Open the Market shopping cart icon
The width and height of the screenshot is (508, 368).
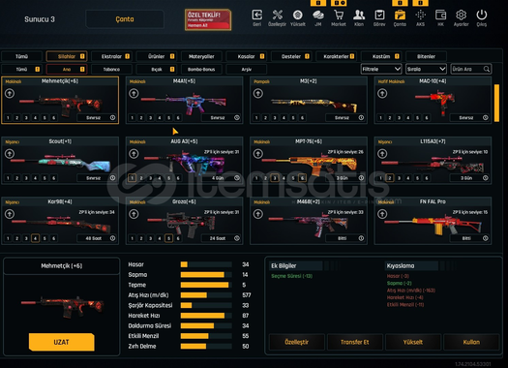pos(339,15)
